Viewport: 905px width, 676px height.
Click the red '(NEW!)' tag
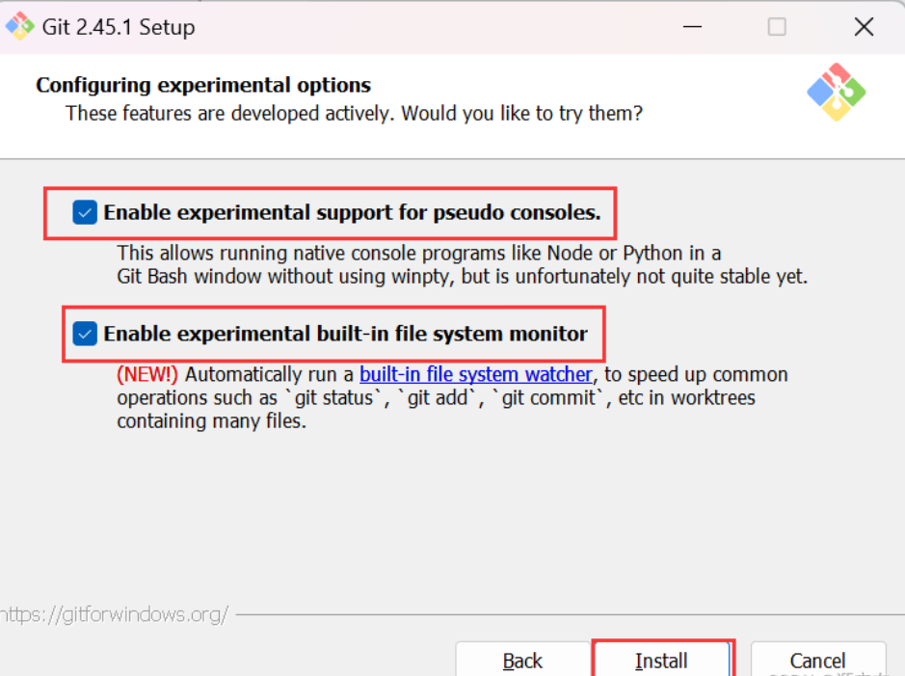click(x=147, y=374)
